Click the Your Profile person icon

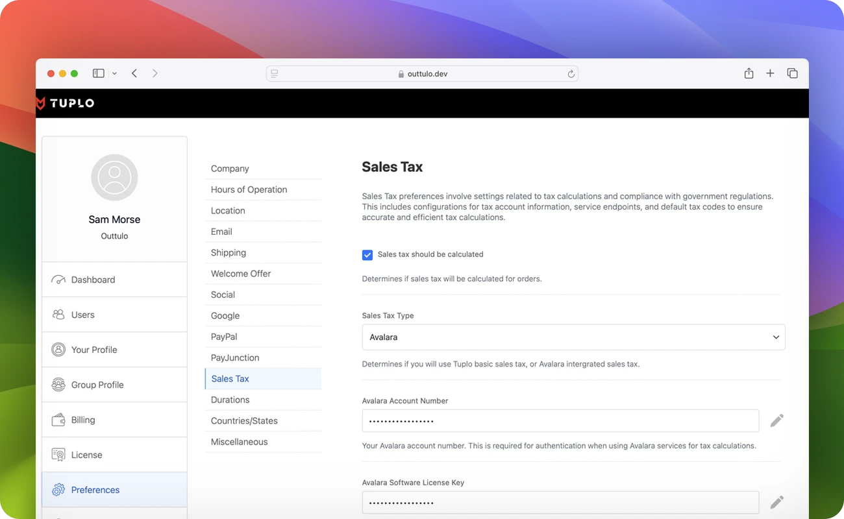coord(58,350)
